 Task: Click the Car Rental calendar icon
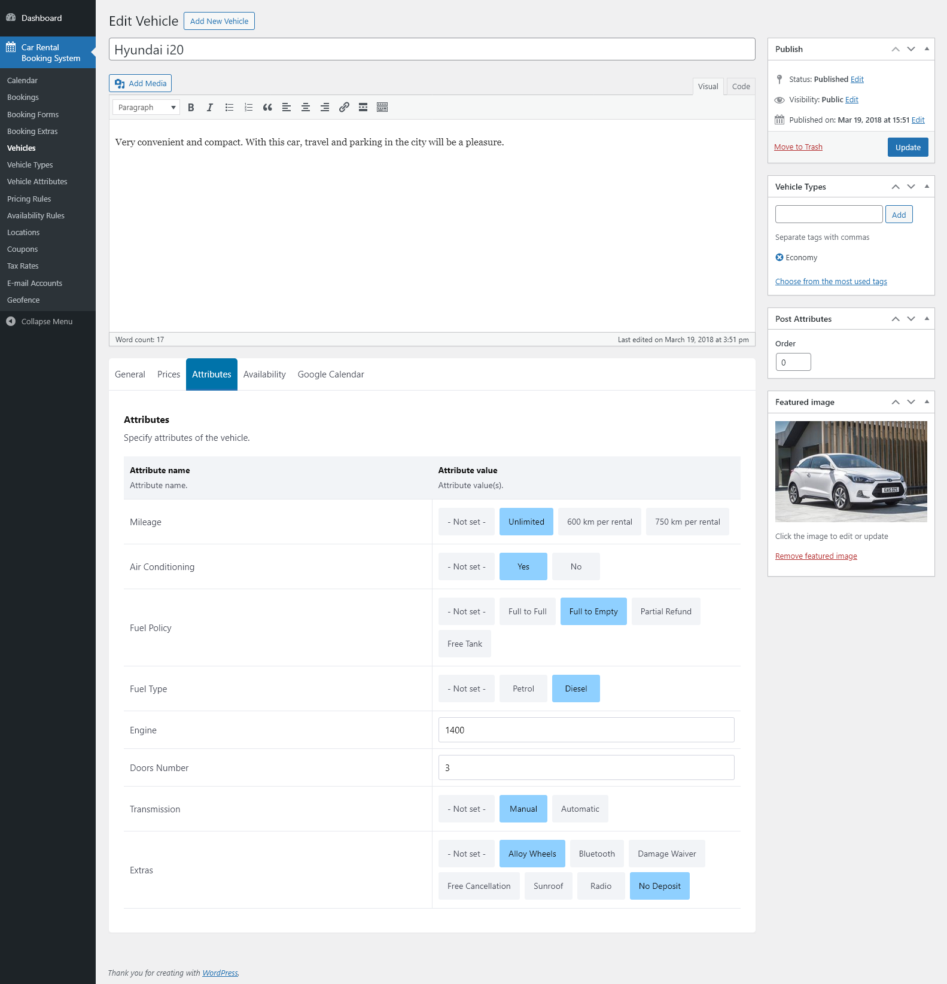11,47
